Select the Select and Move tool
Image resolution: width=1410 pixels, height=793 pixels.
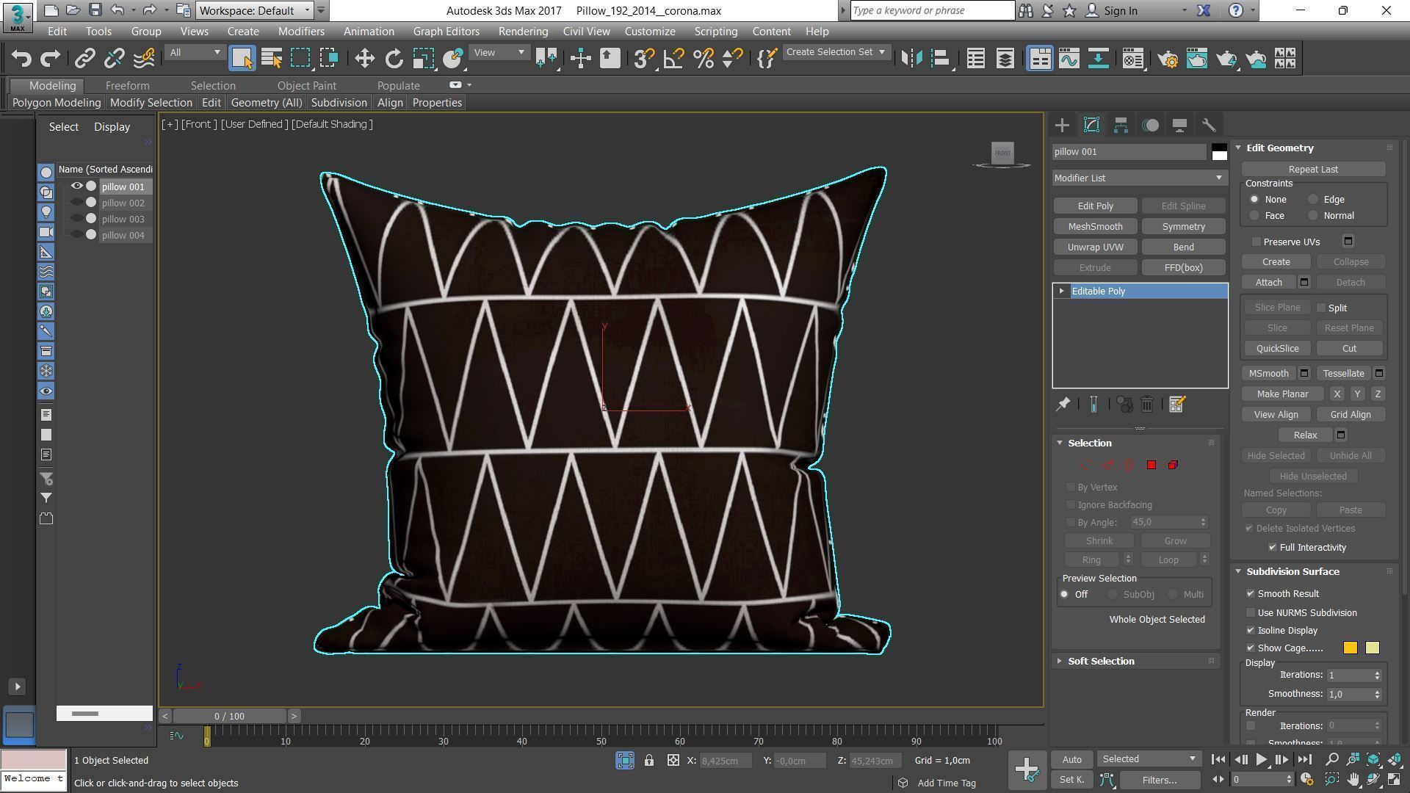364,58
